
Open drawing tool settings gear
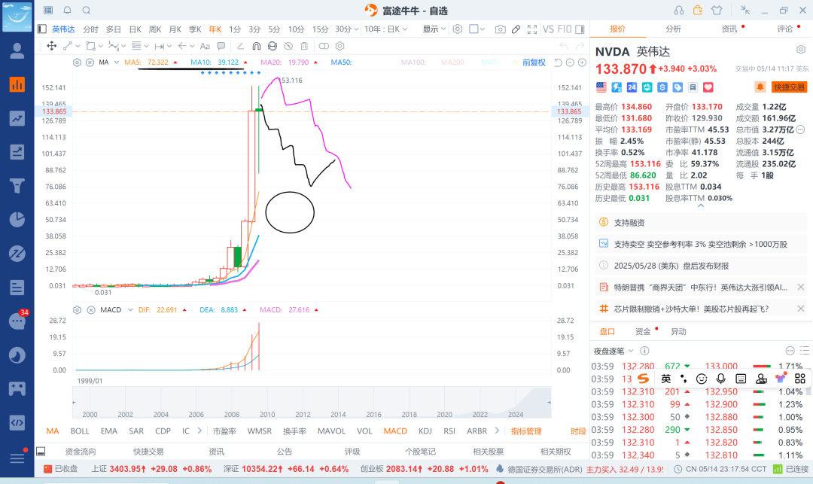tap(340, 46)
